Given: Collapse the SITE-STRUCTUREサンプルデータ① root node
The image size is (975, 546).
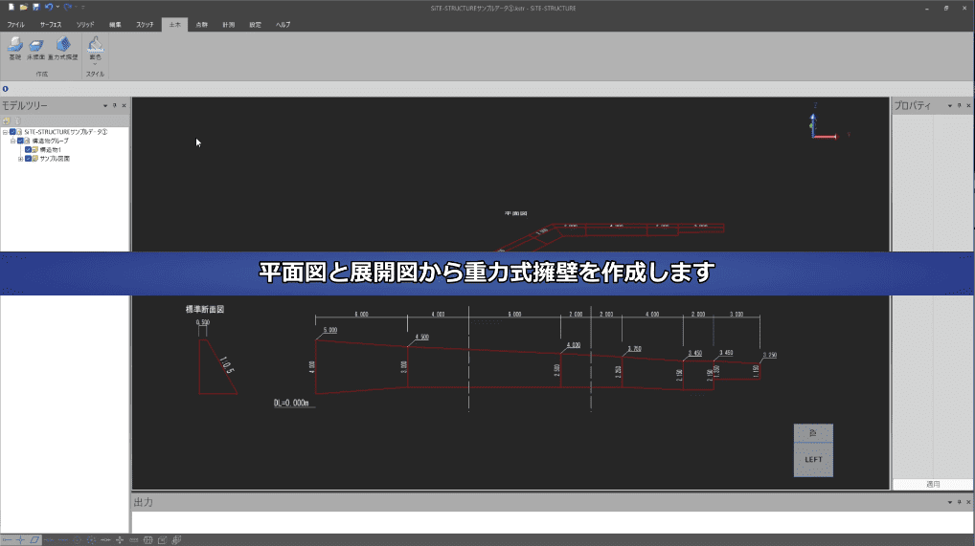Looking at the screenshot, I should click(5, 132).
